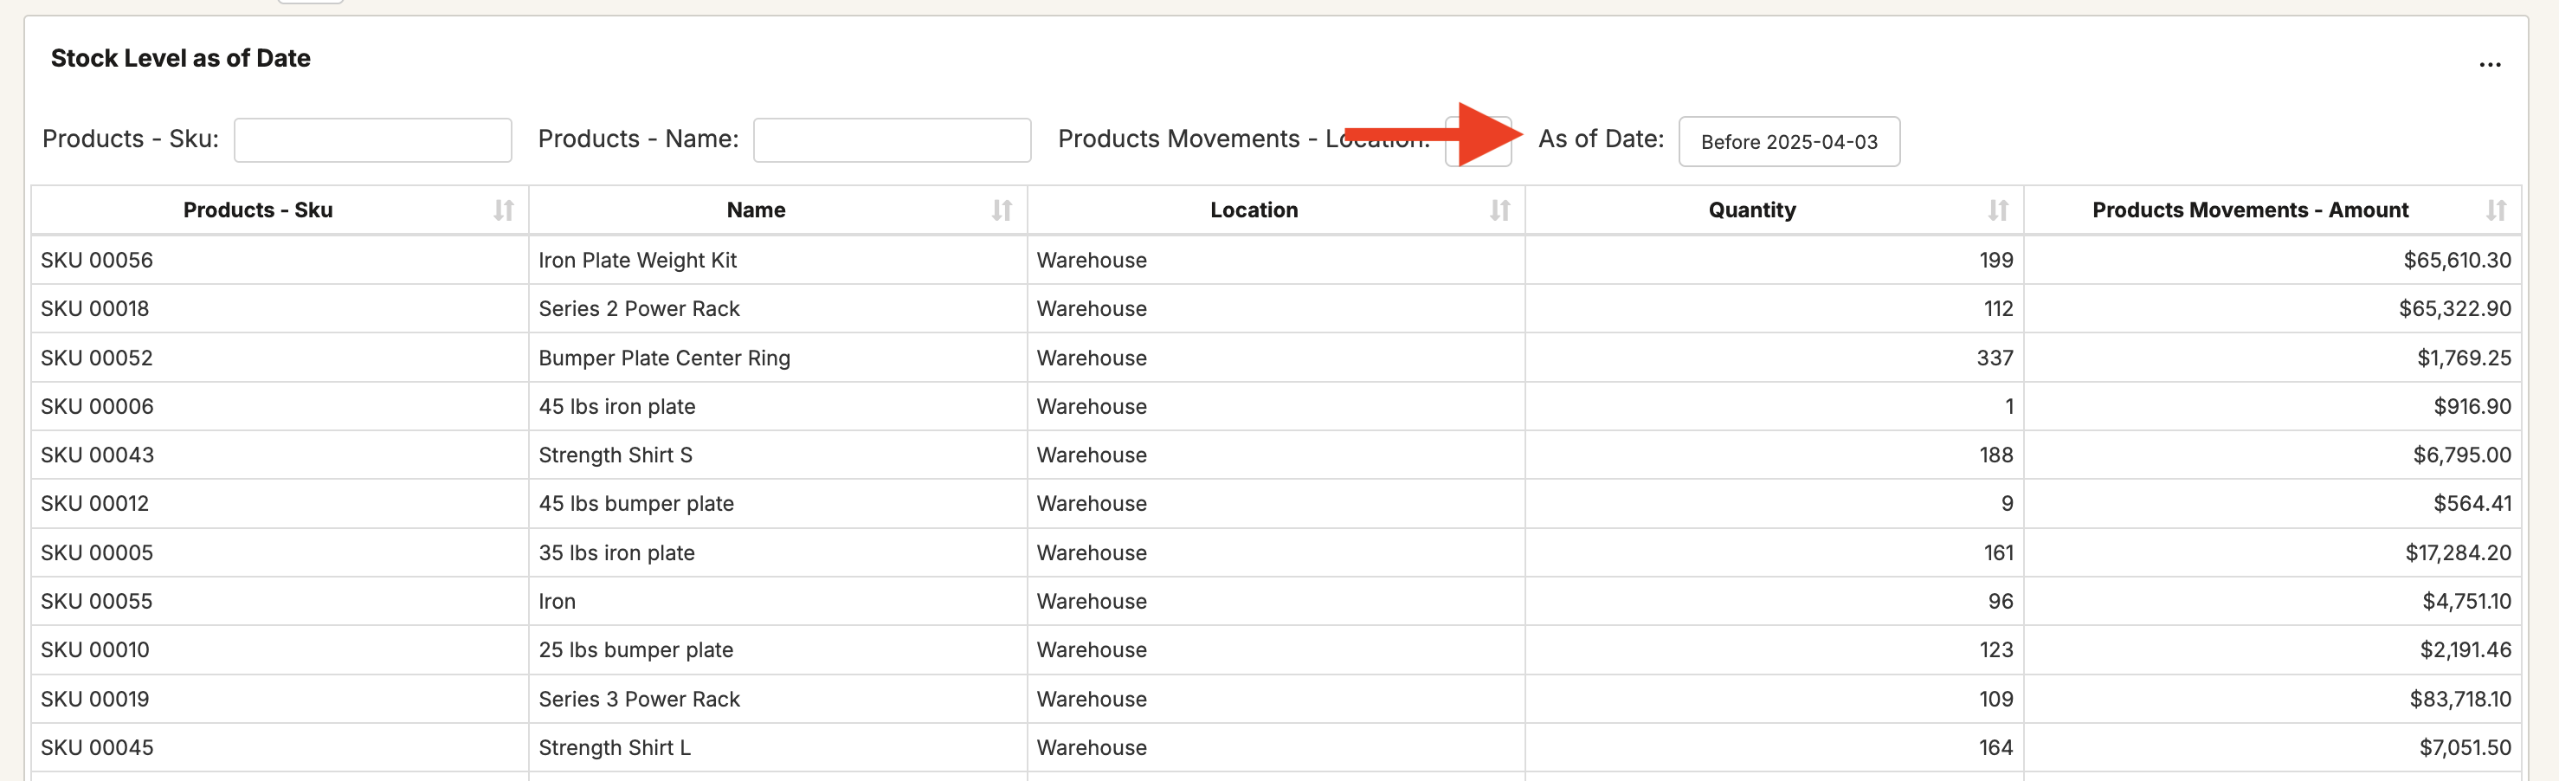Click inside the Products - Sku filter field
The image size is (2559, 781).
pos(372,139)
